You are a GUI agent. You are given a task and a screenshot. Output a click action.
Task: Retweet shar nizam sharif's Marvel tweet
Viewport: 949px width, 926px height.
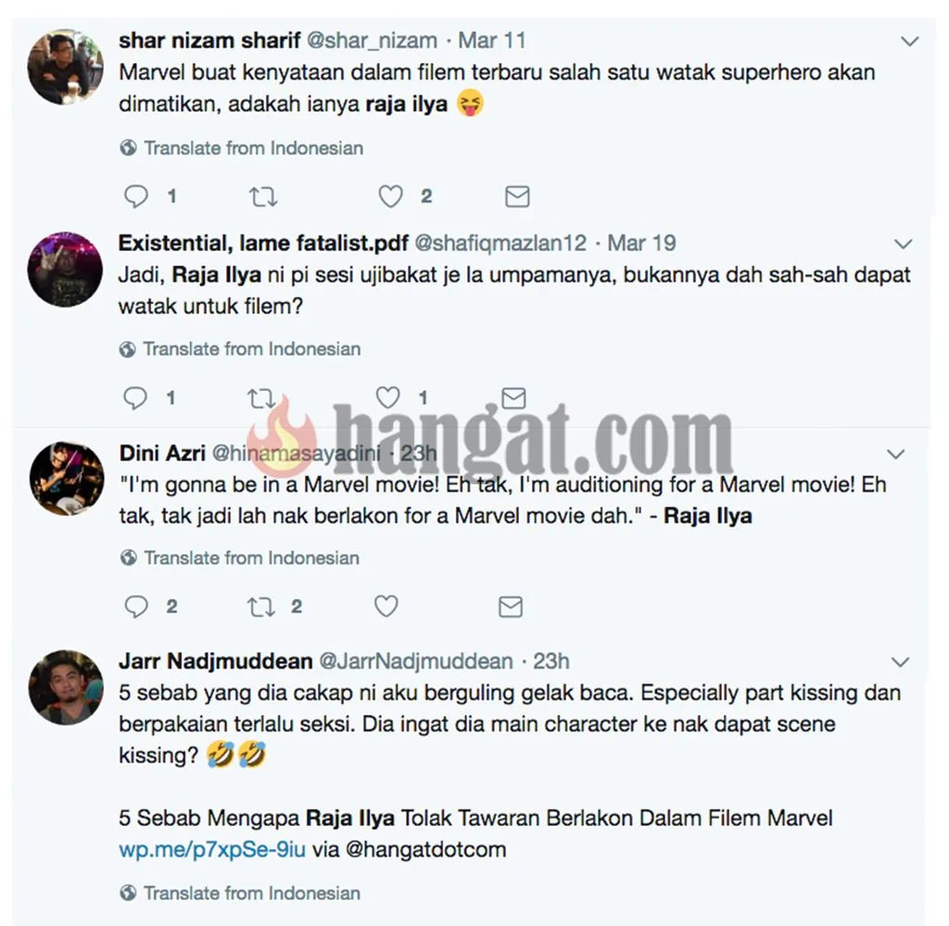click(263, 196)
